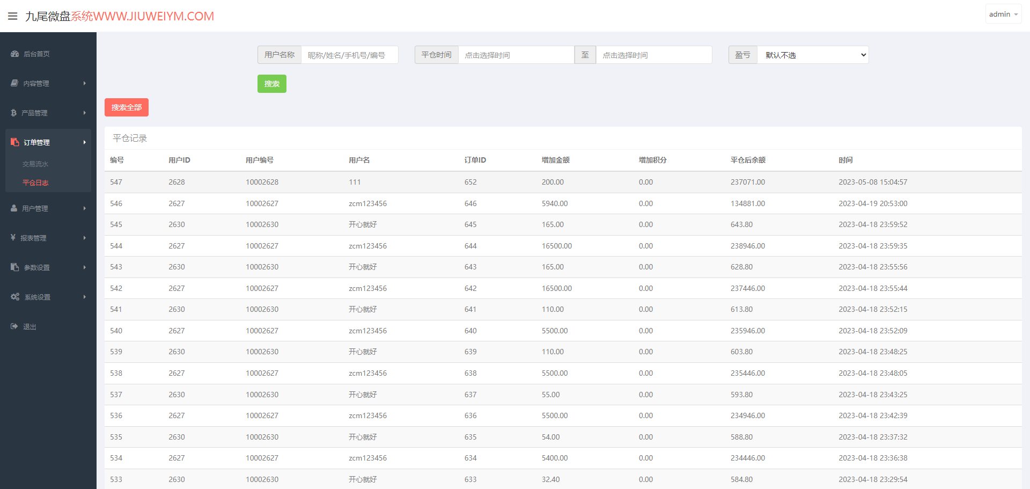Focus the 用户名称 search input field

point(350,55)
